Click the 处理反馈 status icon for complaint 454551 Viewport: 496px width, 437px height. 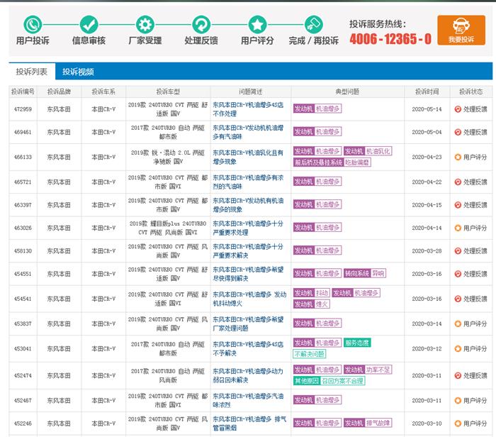tap(458, 274)
